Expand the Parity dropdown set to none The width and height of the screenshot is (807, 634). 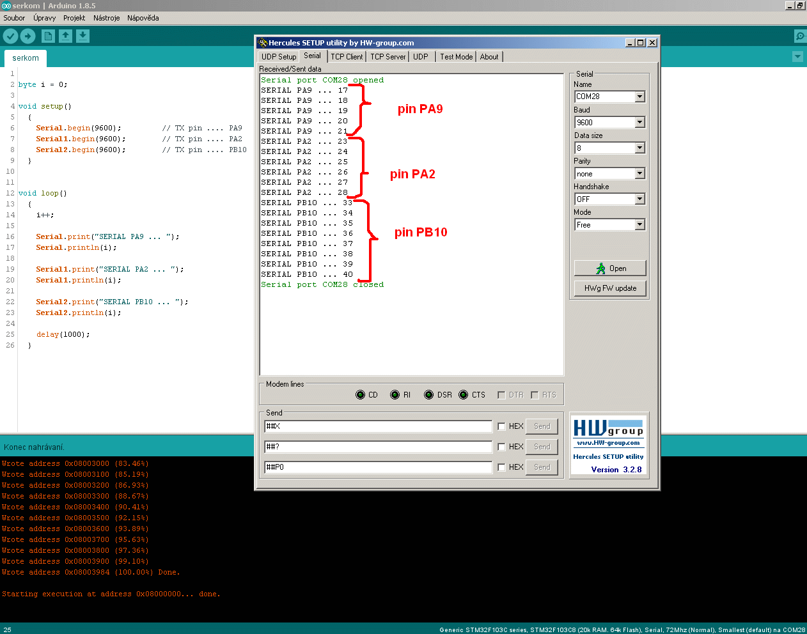[x=639, y=174]
